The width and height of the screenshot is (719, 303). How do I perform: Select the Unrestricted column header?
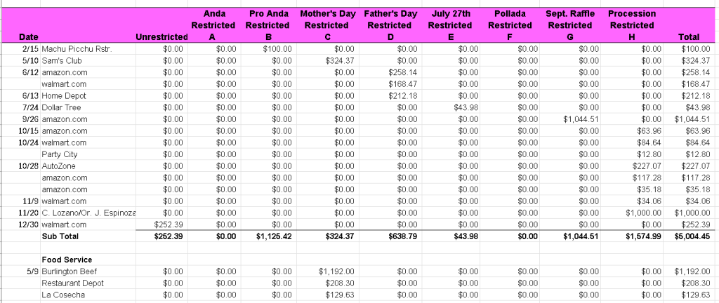(161, 36)
